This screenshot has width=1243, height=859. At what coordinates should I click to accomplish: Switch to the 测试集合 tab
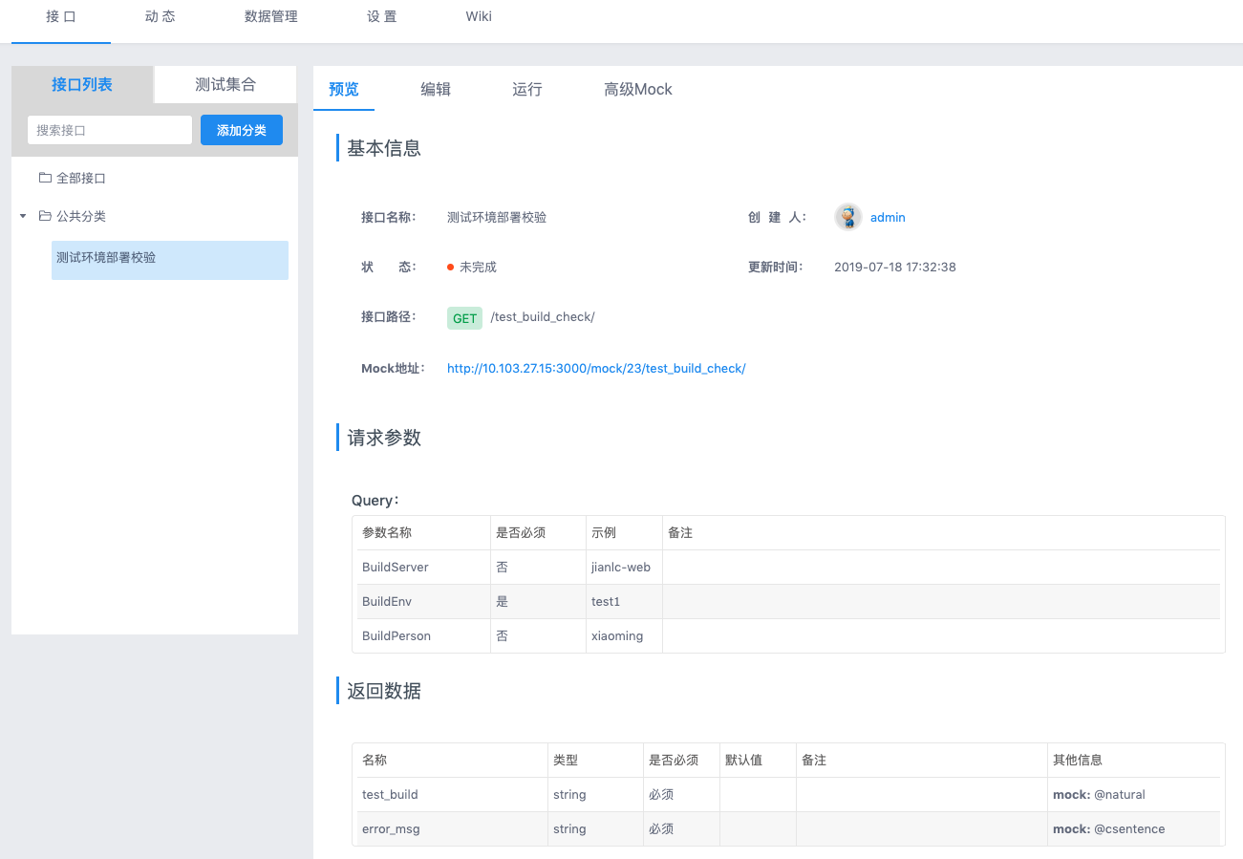(225, 84)
